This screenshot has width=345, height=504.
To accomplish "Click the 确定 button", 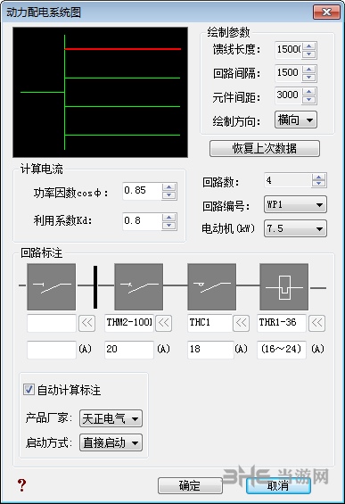I will 190,485.
